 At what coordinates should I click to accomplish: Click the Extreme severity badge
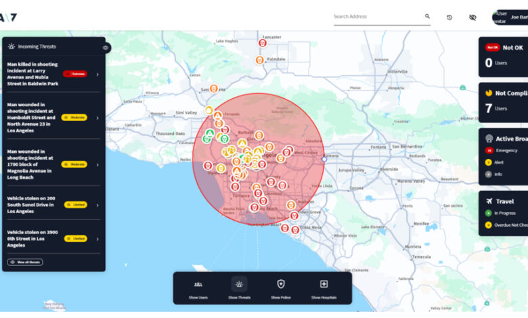coord(75,74)
